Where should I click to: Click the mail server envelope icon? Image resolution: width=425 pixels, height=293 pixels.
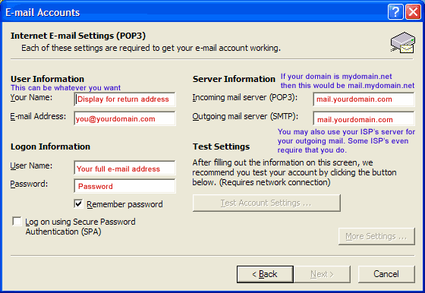(403, 43)
